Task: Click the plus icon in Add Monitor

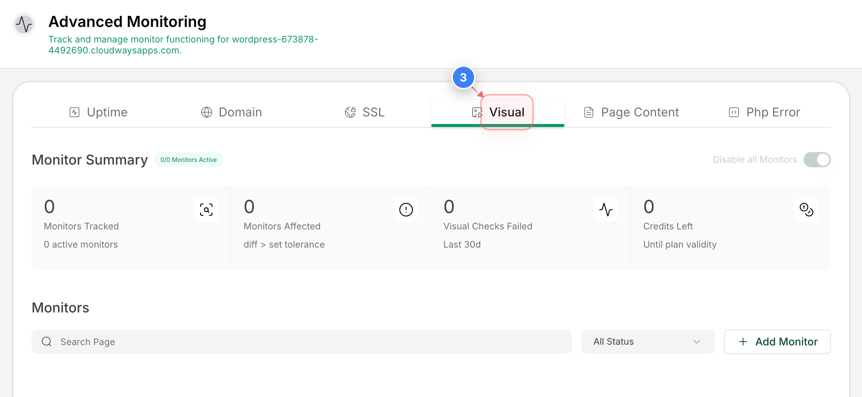Action: 743,342
